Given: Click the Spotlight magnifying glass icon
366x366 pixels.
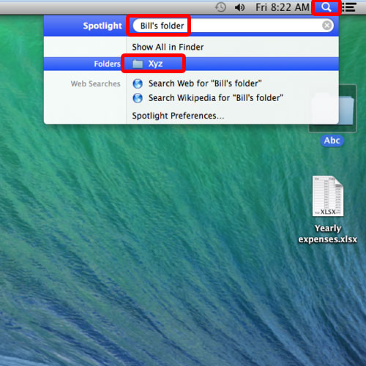Looking at the screenshot, I should point(326,7).
